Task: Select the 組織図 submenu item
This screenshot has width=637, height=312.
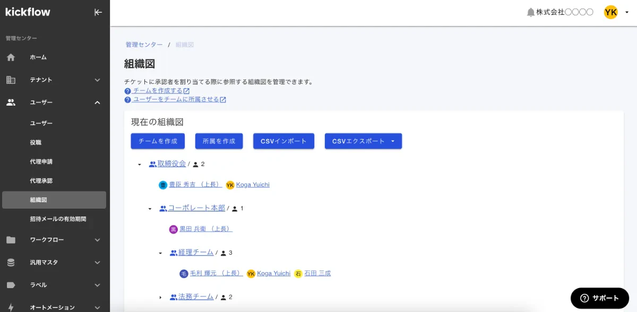Action: (x=54, y=200)
